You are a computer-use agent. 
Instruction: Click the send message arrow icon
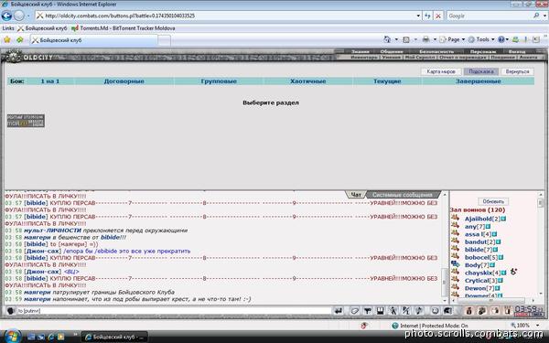339,310
